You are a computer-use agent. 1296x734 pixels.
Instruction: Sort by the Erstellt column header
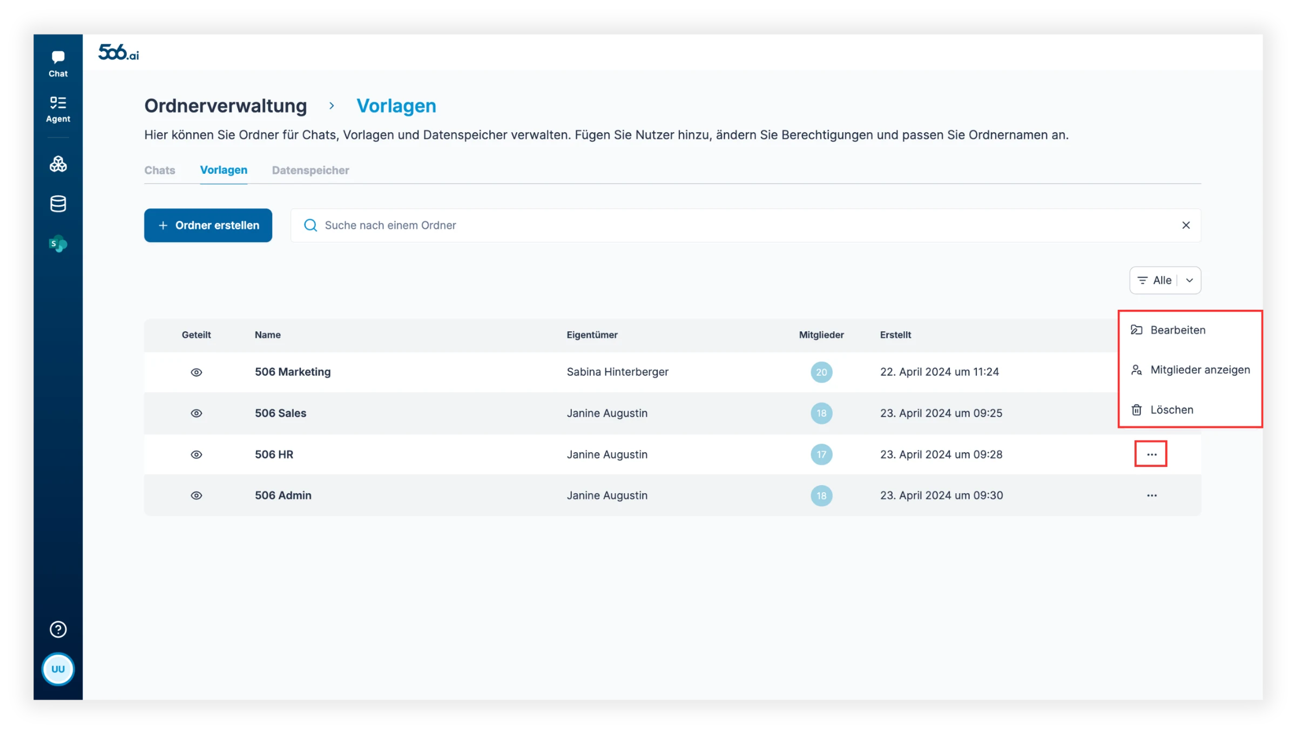coord(895,335)
